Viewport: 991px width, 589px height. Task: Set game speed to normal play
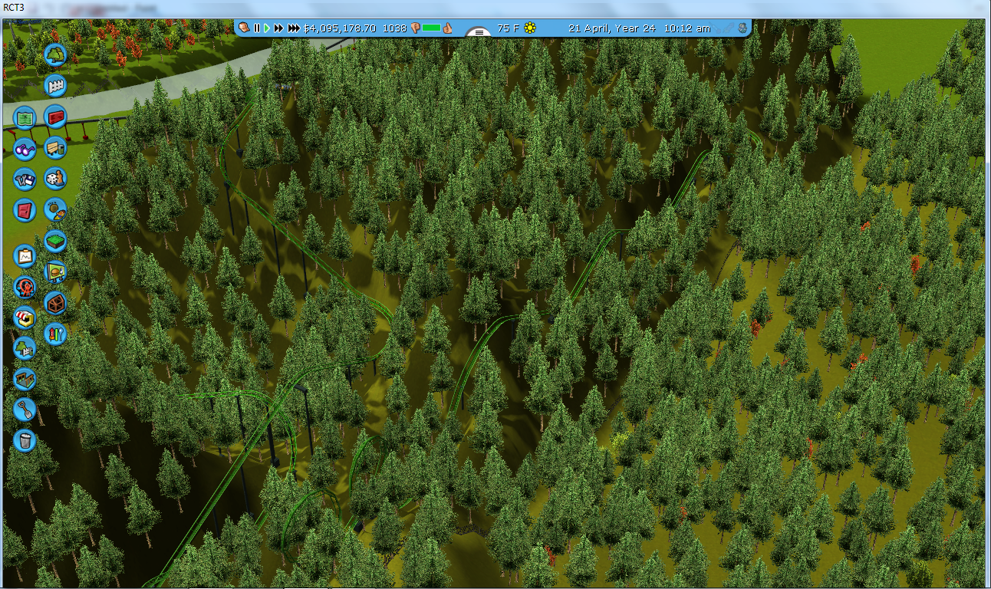267,28
